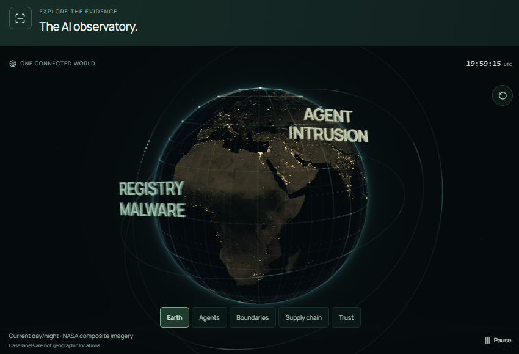Click the reset view circular-arrow button
Screen dimensions: 519x354
pyautogui.click(x=503, y=95)
